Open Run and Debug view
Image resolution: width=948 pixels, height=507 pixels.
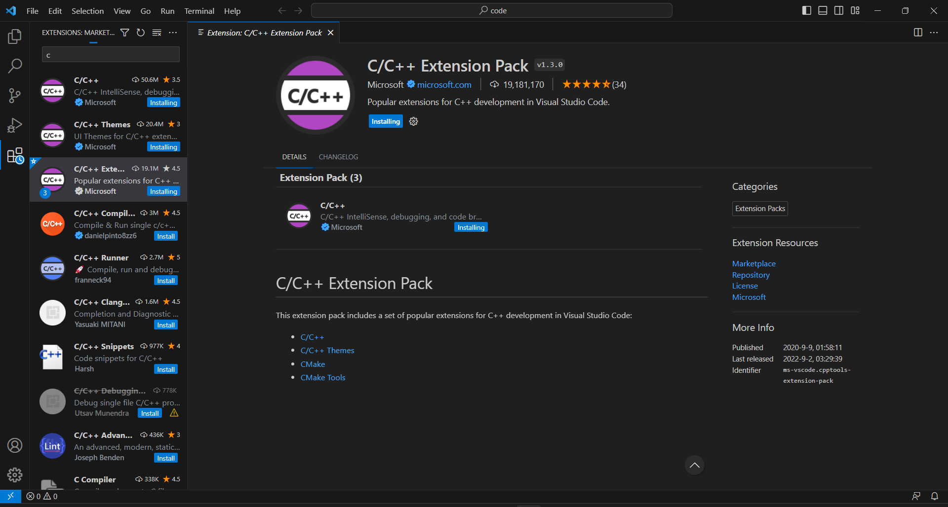[x=15, y=125]
